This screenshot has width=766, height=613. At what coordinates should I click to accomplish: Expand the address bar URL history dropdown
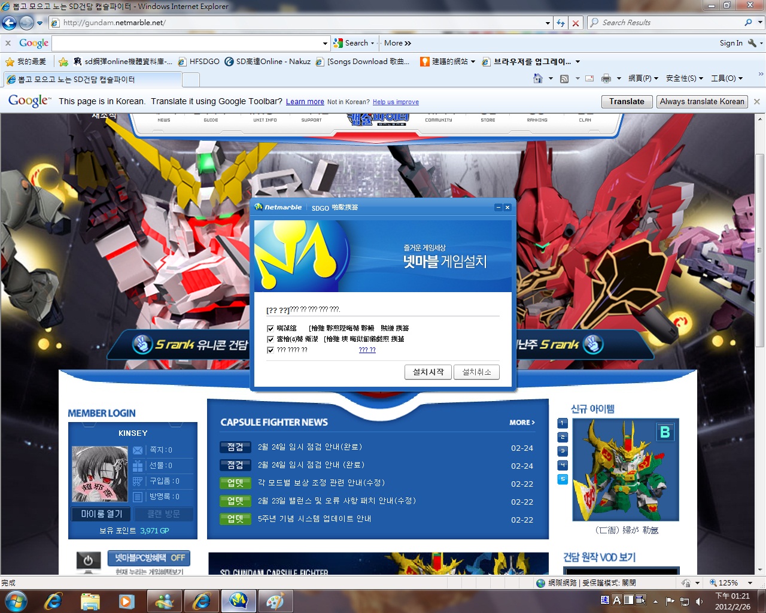(548, 23)
